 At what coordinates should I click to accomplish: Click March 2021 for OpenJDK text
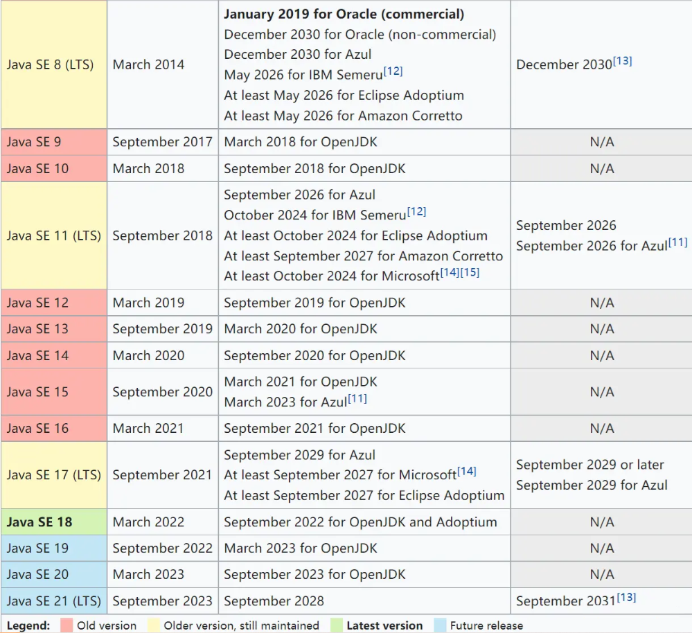point(301,382)
